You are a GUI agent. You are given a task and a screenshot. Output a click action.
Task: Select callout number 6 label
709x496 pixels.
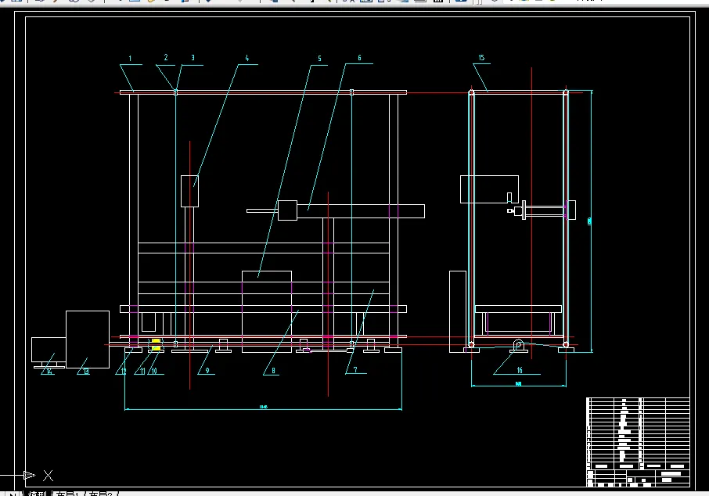pos(359,57)
